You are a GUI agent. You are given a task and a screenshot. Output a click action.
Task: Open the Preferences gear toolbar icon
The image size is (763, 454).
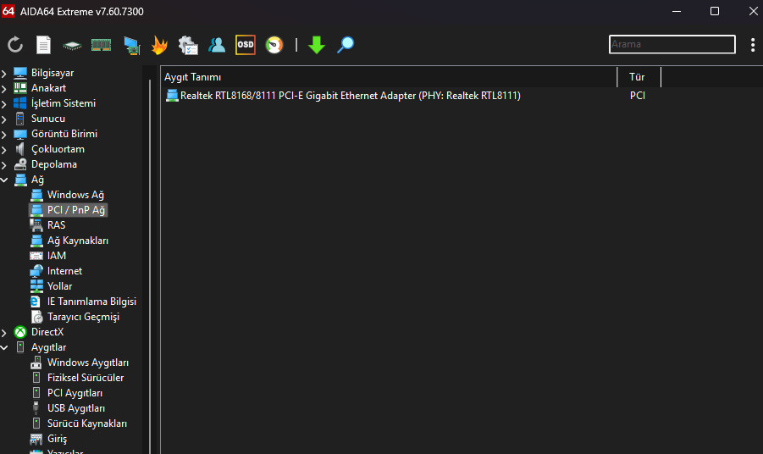pyautogui.click(x=188, y=45)
